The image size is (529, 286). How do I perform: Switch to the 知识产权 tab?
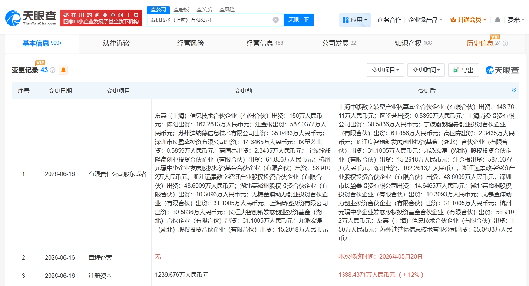(x=413, y=43)
